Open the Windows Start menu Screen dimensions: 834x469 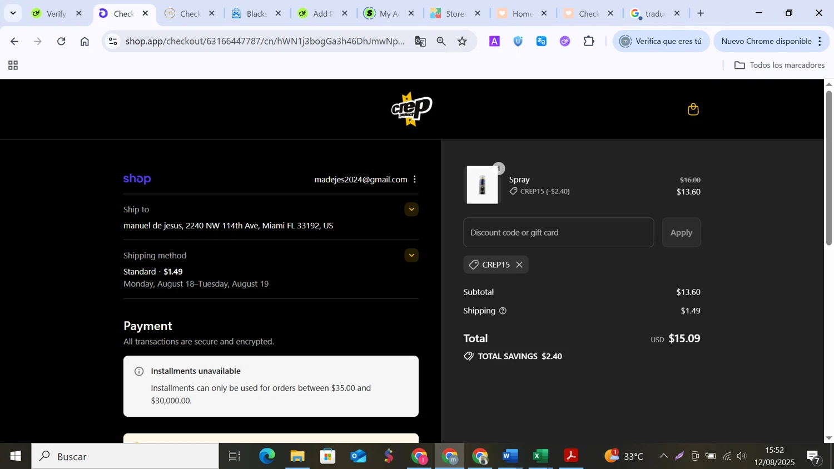tap(15, 456)
